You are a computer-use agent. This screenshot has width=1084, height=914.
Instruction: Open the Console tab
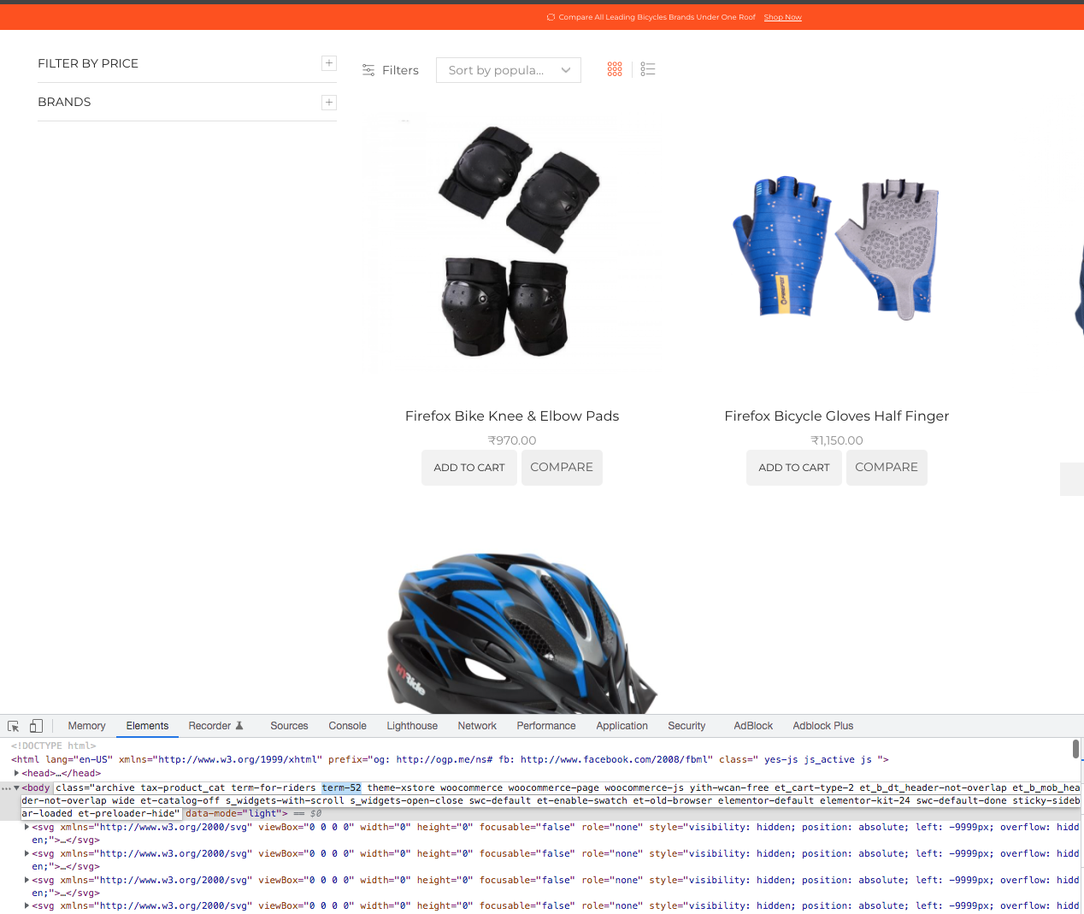[347, 726]
